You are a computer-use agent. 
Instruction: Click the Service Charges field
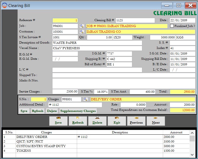point(65,92)
